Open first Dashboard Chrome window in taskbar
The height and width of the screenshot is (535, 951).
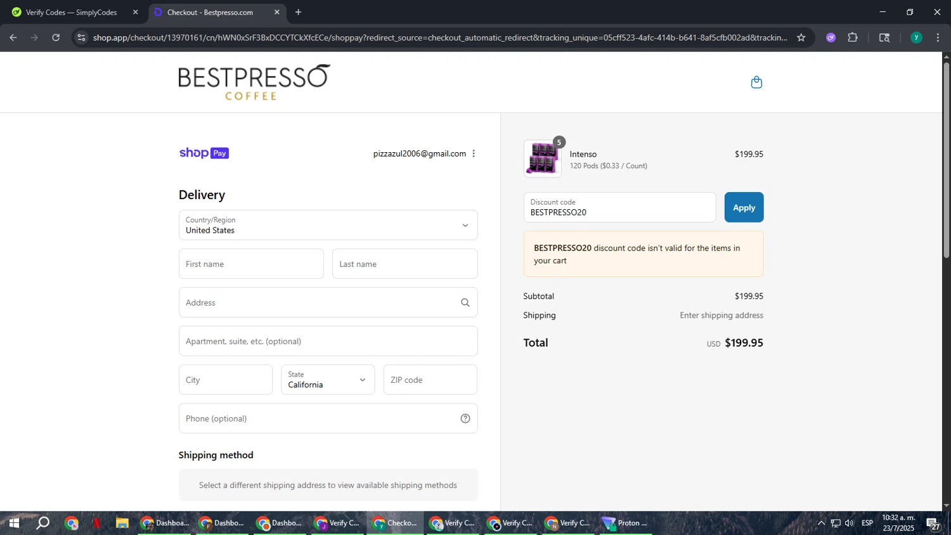coord(165,523)
